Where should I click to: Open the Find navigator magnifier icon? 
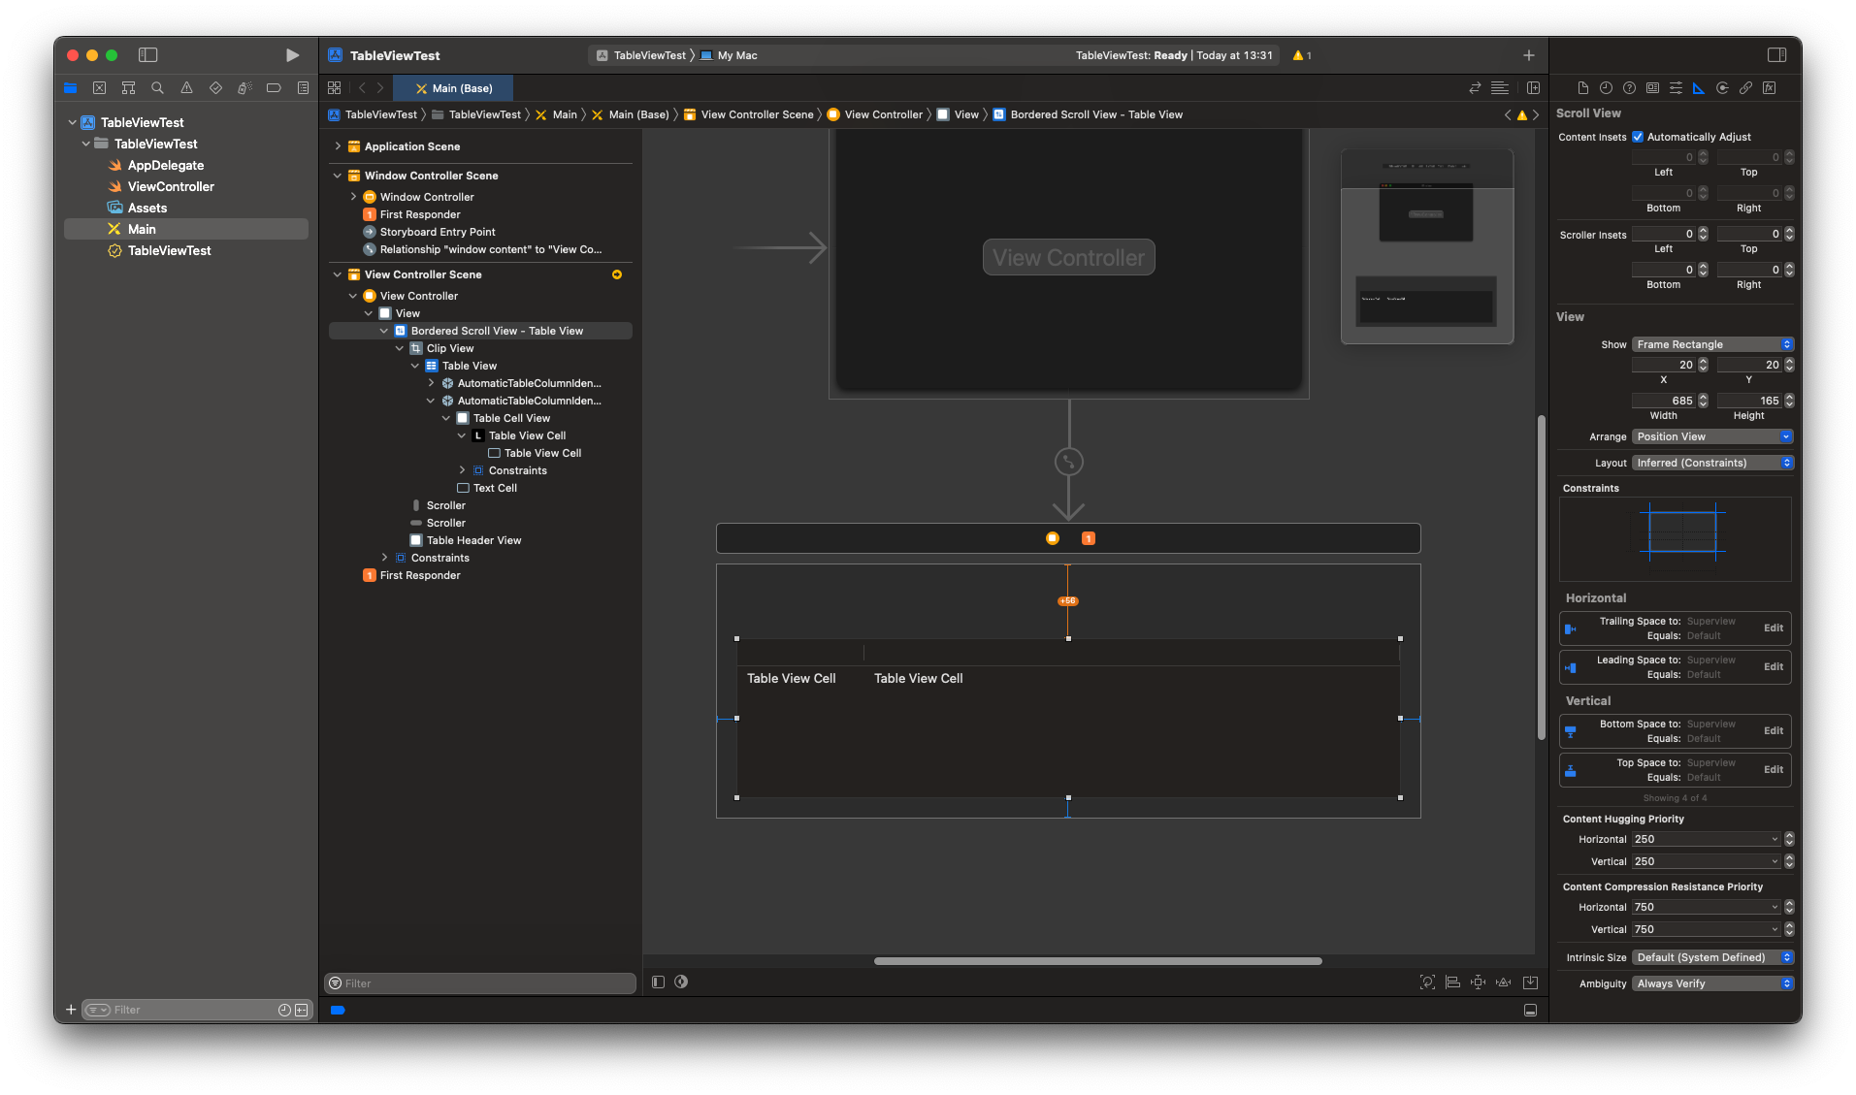coord(157,88)
